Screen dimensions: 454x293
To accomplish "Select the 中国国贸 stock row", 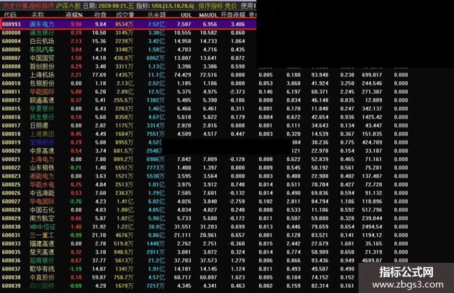I will [42, 58].
